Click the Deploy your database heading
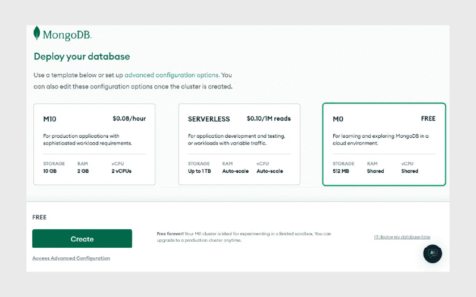Screen dimensions: 476x297 82,56
